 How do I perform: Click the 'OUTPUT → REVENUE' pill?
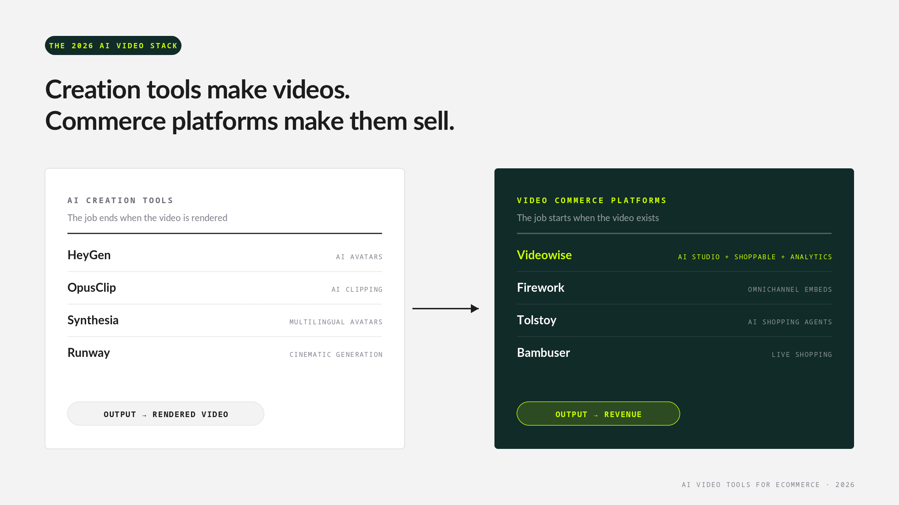tap(598, 414)
